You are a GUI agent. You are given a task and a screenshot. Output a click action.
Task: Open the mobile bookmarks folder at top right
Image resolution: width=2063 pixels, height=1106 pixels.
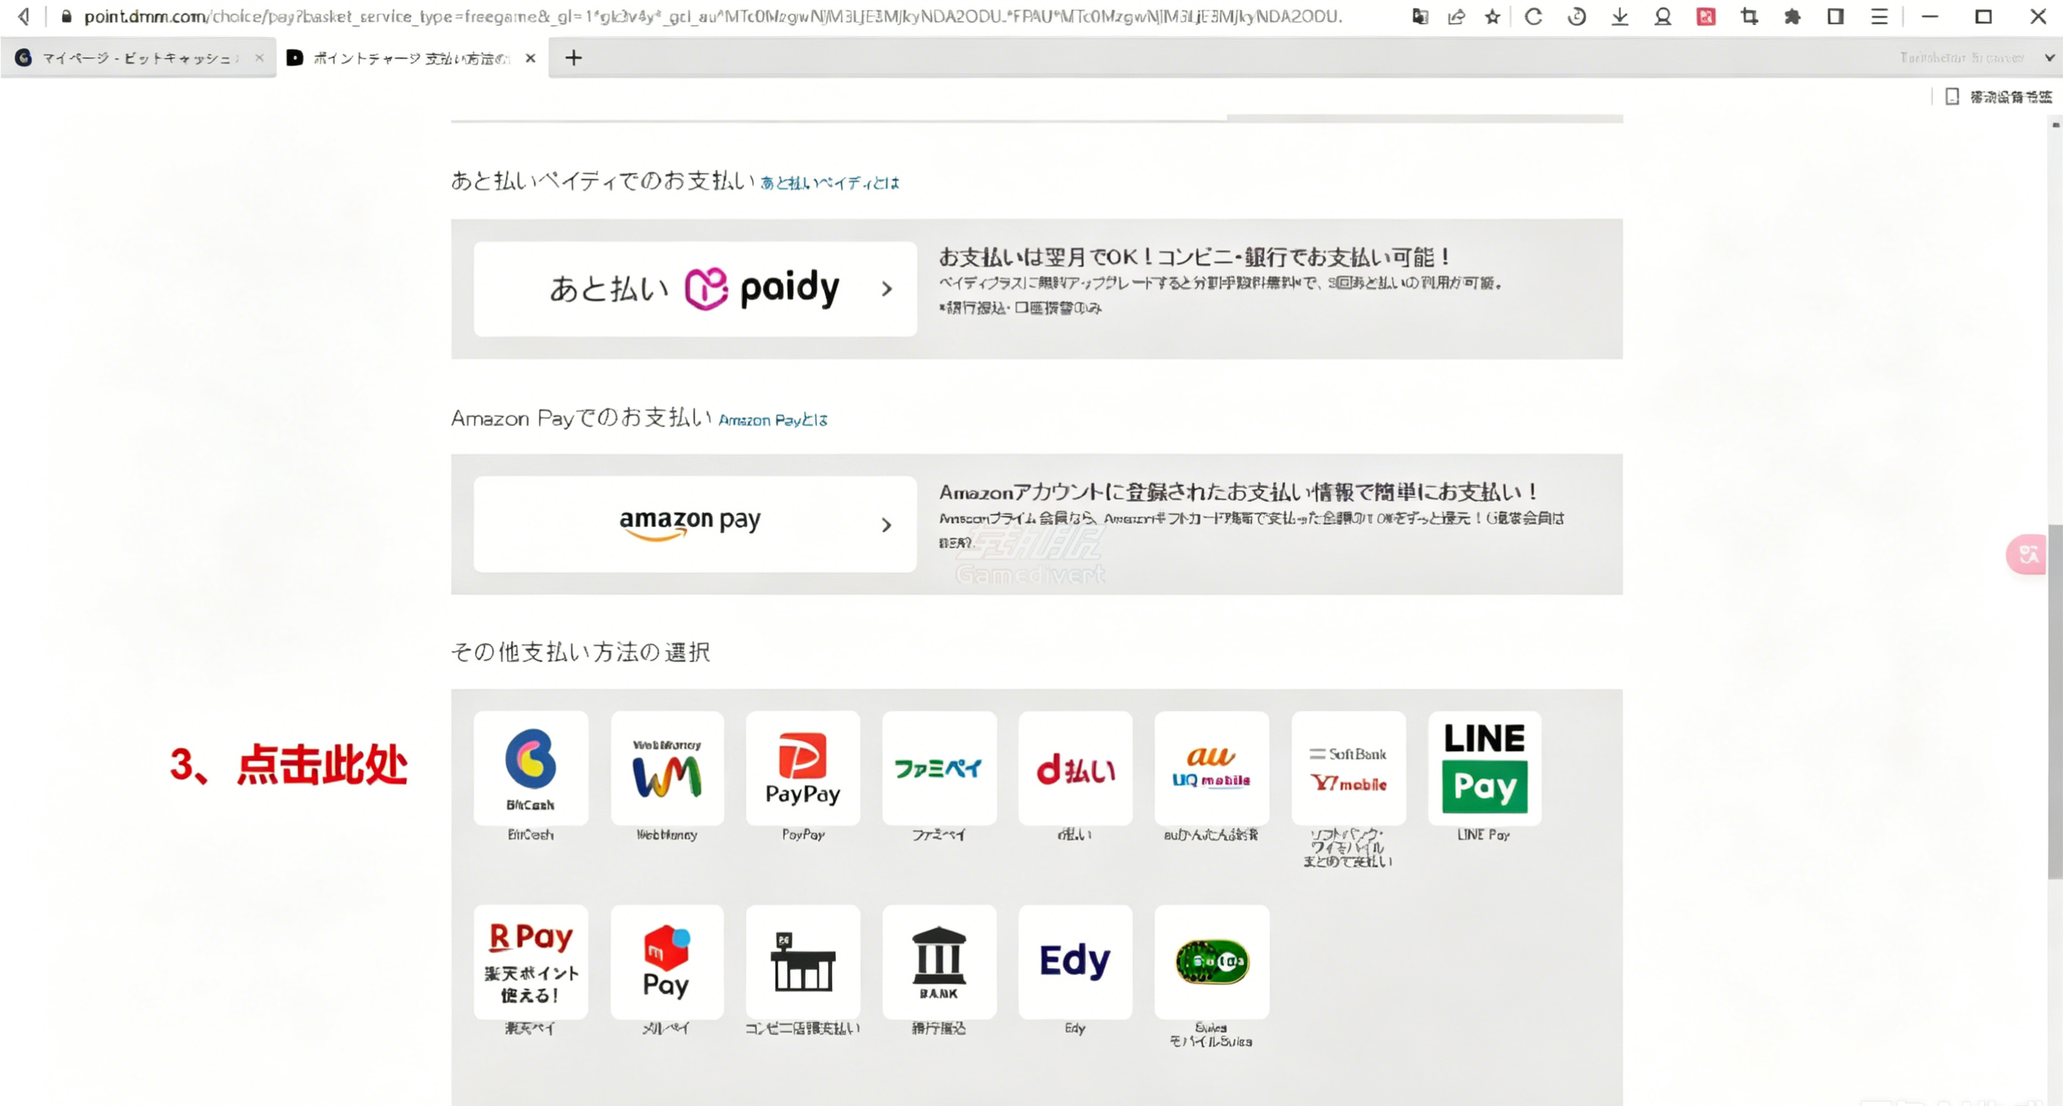(x=1999, y=97)
